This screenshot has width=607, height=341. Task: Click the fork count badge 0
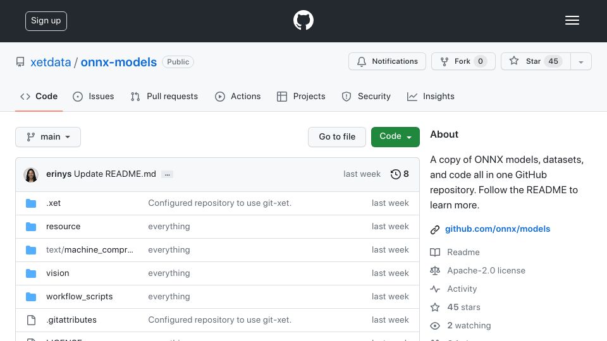pyautogui.click(x=481, y=61)
